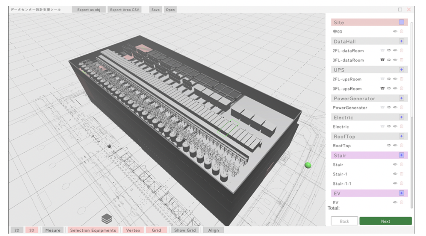The height and width of the screenshot is (236, 426).
Task: Switch to 2D view mode
Action: pos(17,230)
